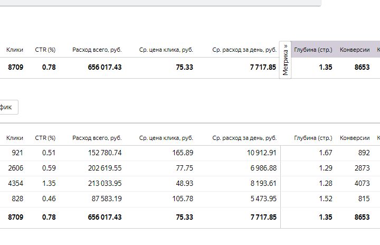Select the clicks value 921

pyautogui.click(x=17, y=153)
